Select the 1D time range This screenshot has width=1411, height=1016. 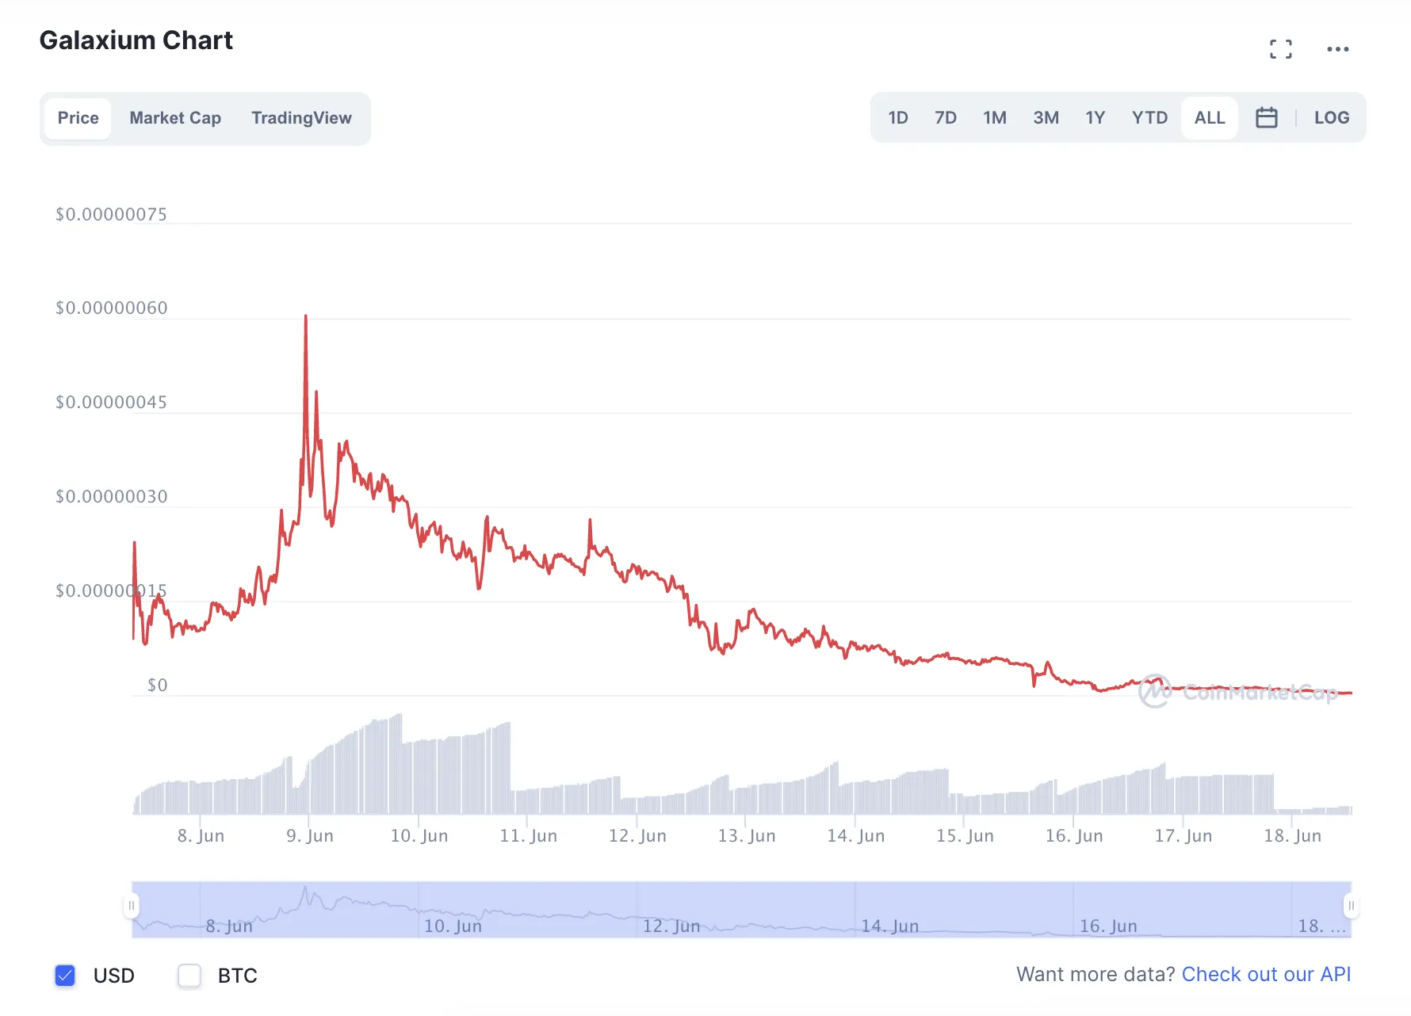point(898,117)
